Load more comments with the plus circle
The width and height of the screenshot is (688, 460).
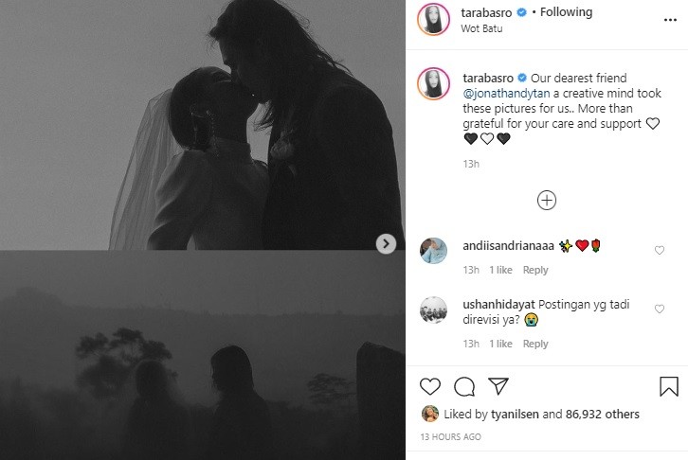coord(547,201)
